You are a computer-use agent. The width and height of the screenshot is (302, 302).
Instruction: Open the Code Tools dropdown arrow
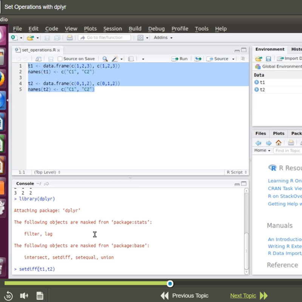point(122,59)
